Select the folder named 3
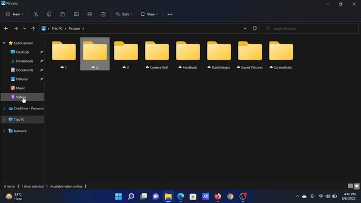Image resolution: width=361 pixels, height=203 pixels. [126, 54]
